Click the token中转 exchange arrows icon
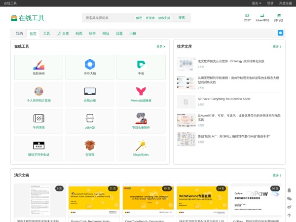The image size is (296, 222). tap(262, 16)
